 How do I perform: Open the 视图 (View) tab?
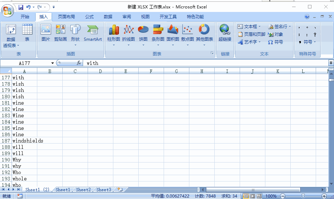145,16
